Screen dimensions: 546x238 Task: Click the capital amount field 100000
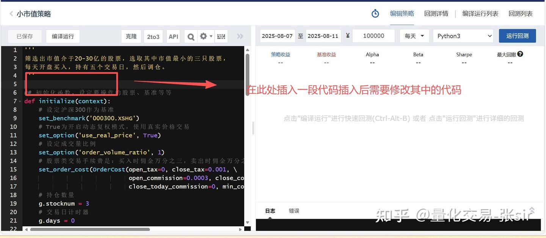pyautogui.click(x=373, y=36)
